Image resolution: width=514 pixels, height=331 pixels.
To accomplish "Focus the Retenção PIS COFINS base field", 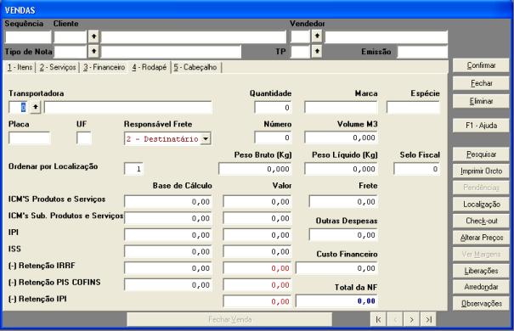I will pos(168,285).
